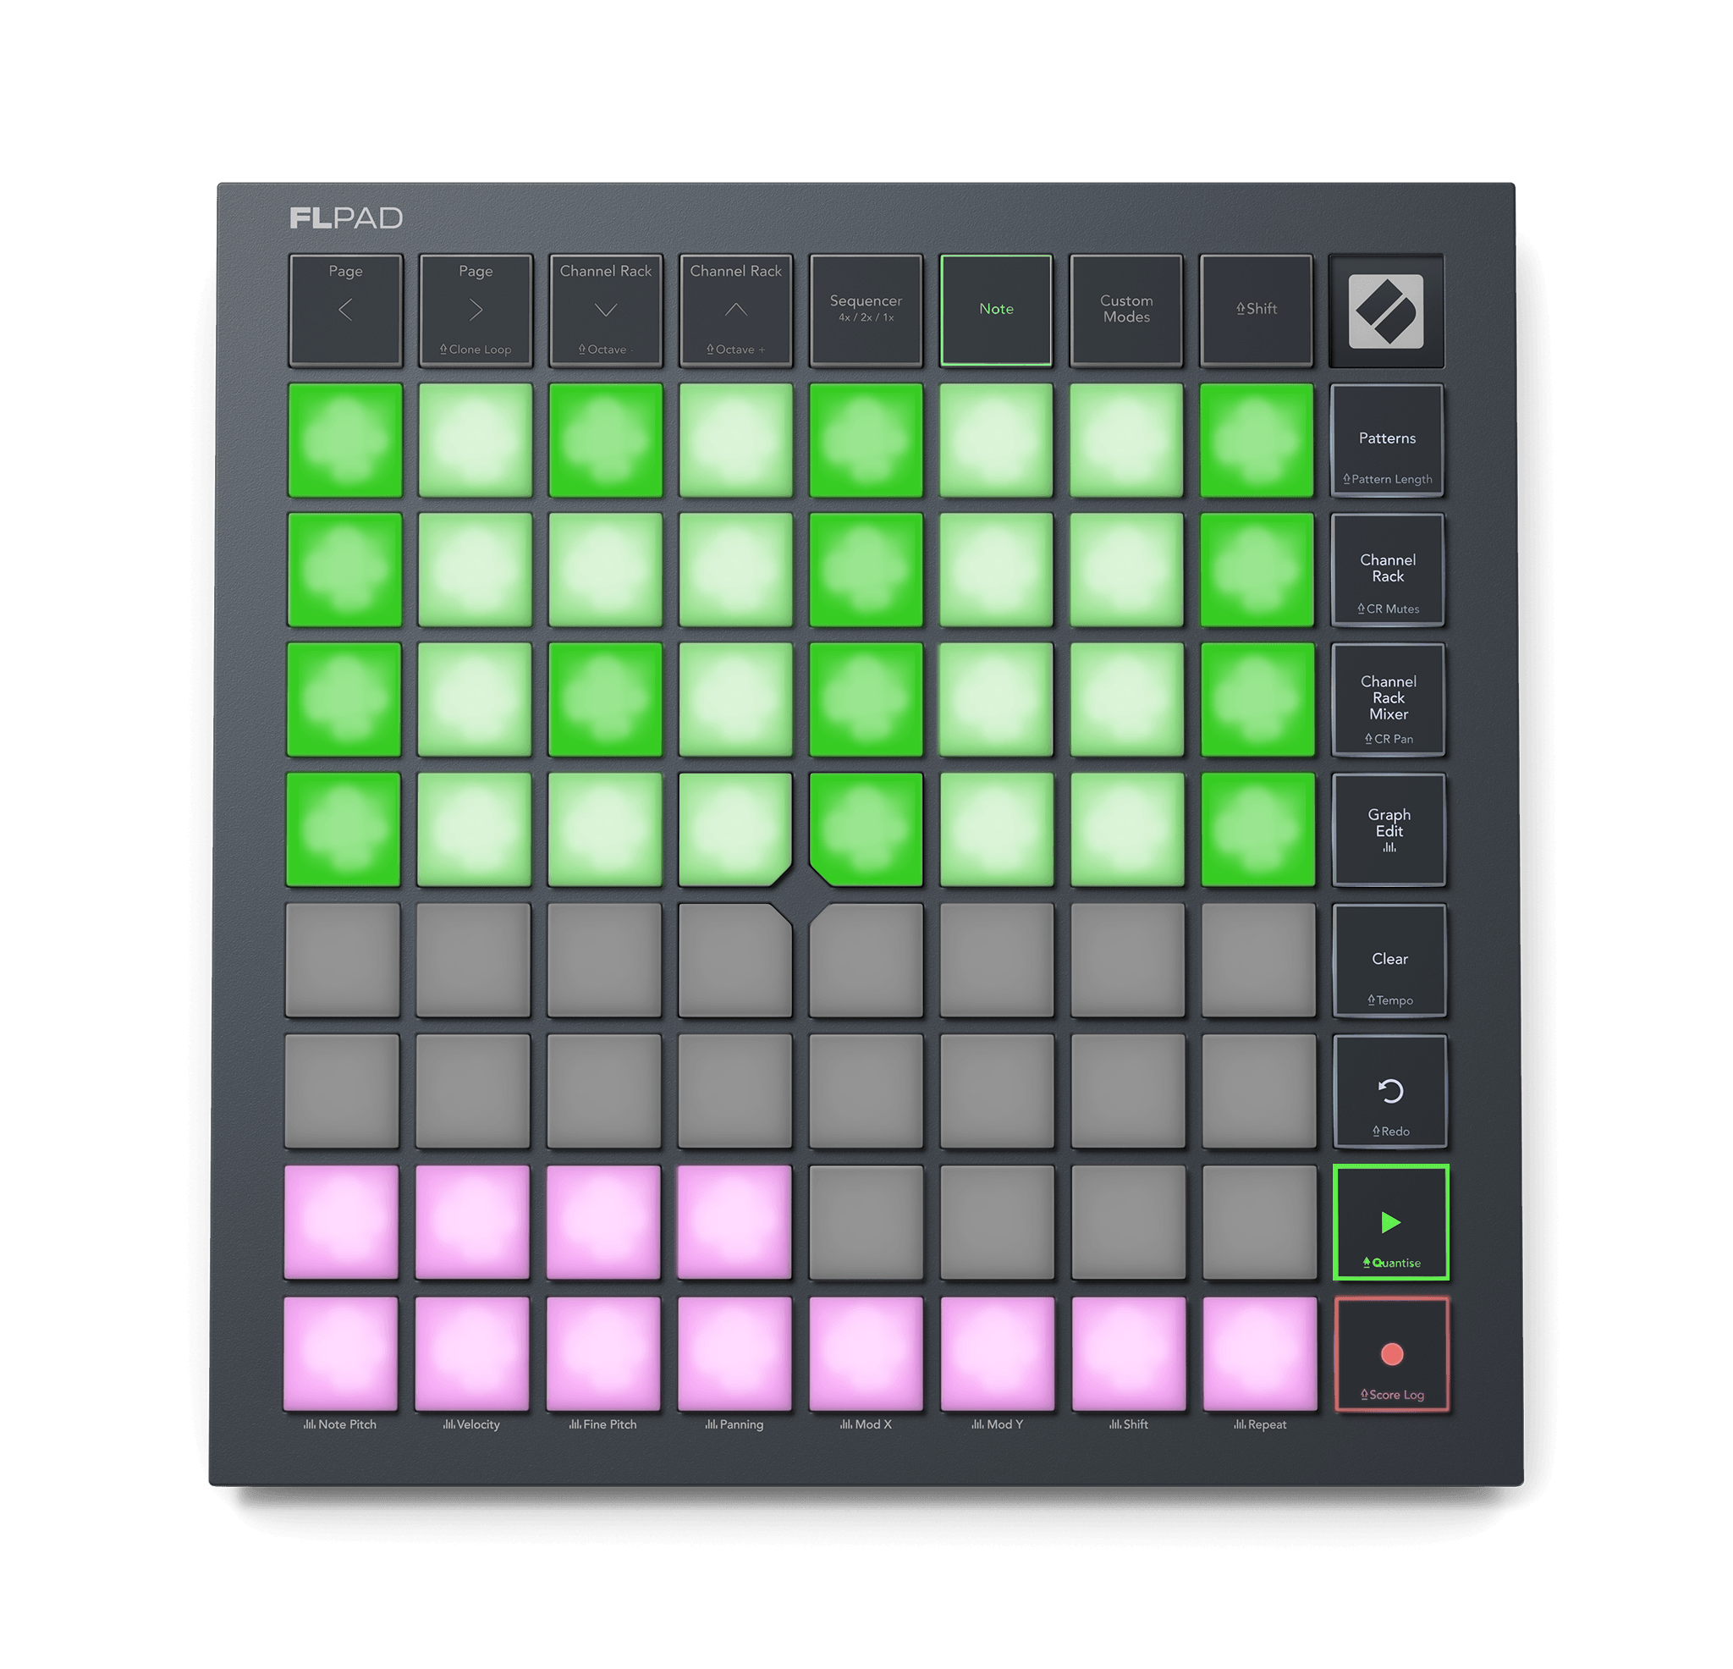Tap the pink Mod X pad
The width and height of the screenshot is (1733, 1669).
tap(866, 1353)
